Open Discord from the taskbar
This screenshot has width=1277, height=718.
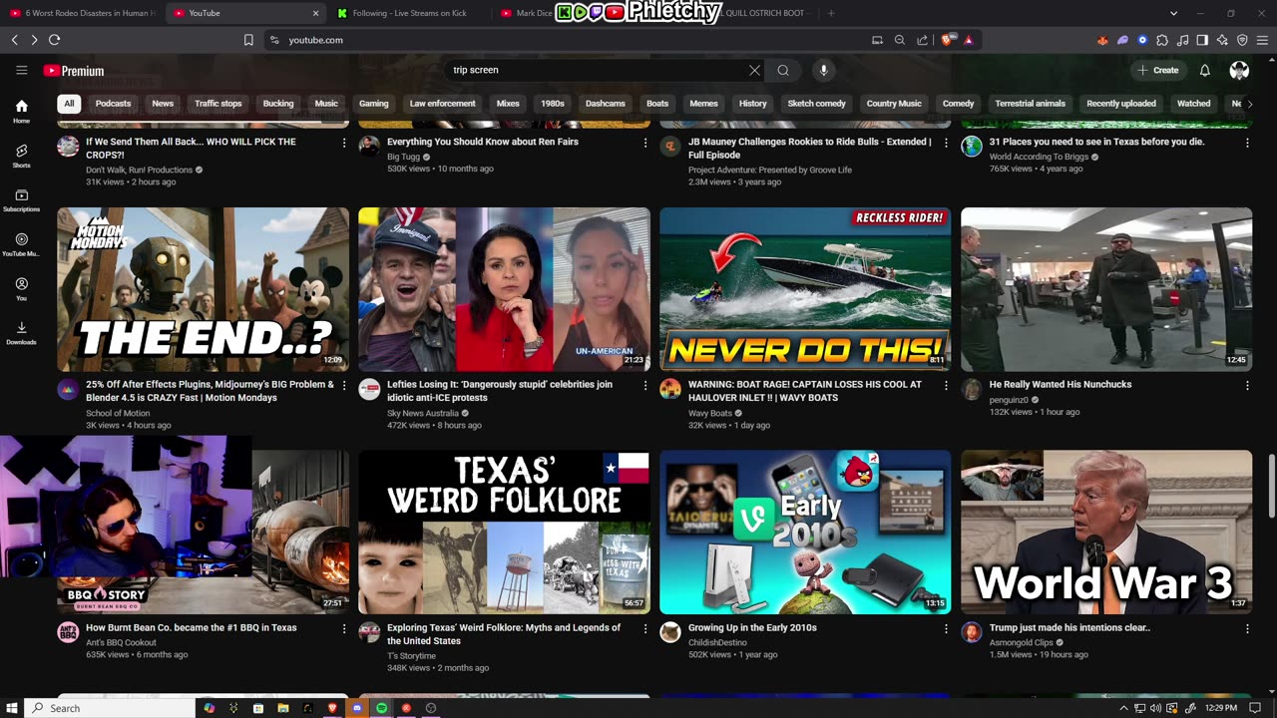(357, 708)
